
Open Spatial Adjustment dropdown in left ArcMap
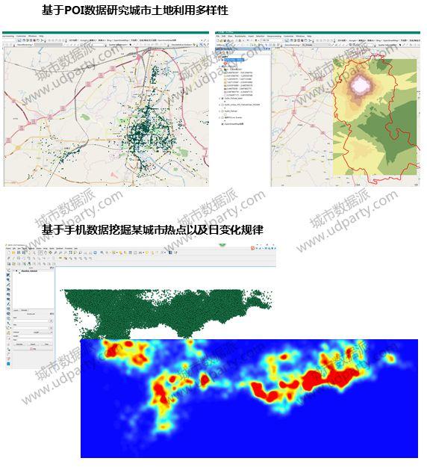pyautogui.click(x=118, y=45)
